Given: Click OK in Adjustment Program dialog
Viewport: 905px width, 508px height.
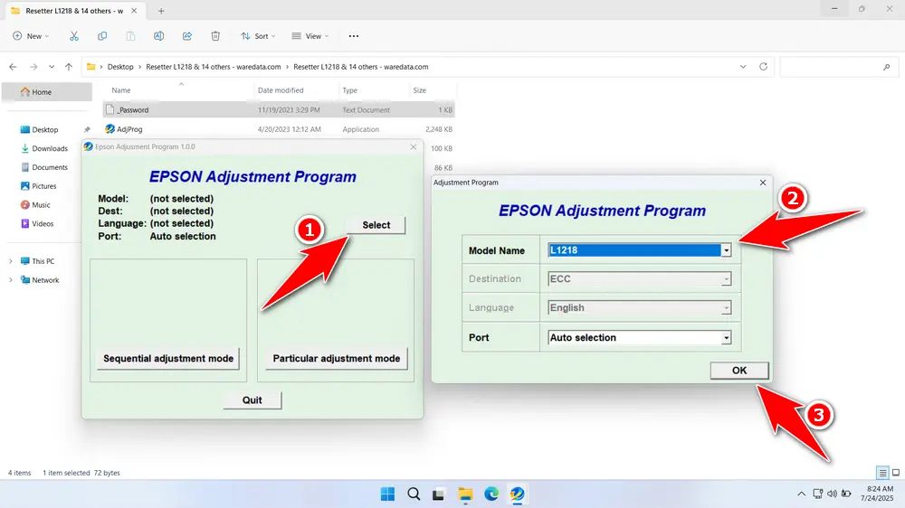Looking at the screenshot, I should point(739,371).
